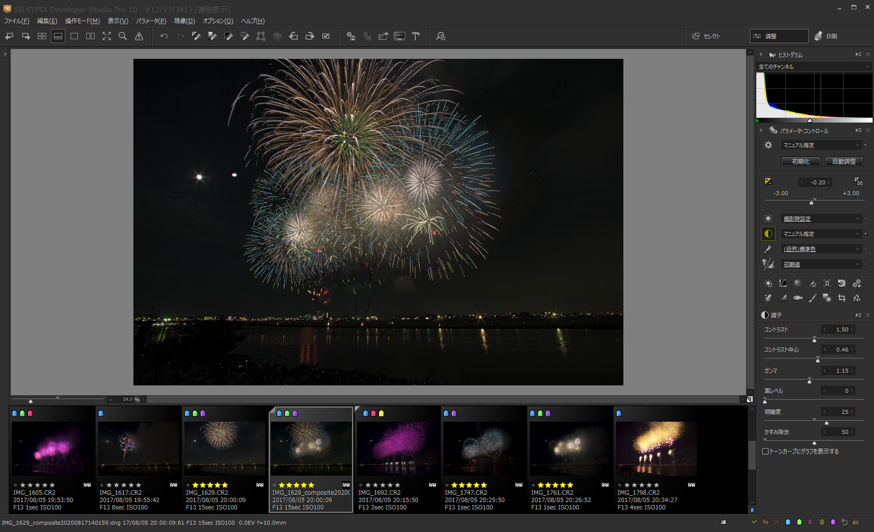Switch to the 調整 section
Screen dimensions: 874x532
click(x=779, y=36)
